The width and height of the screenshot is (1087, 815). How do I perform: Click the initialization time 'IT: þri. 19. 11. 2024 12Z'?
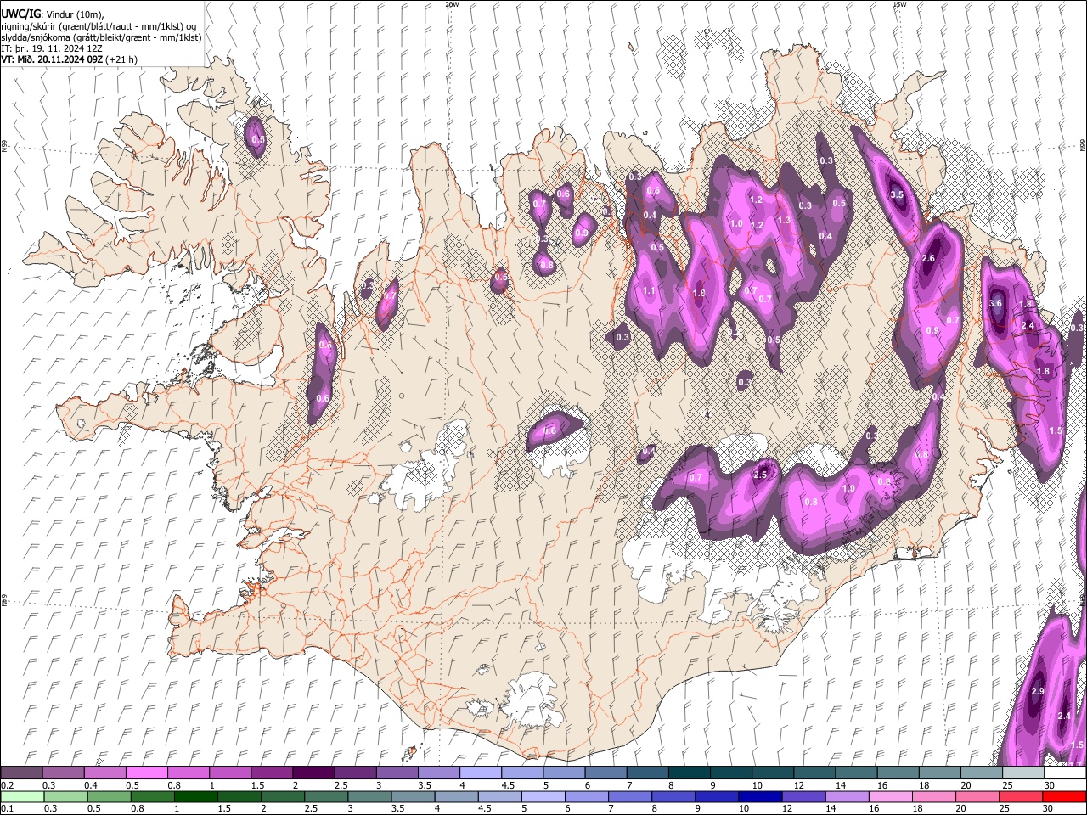pyautogui.click(x=52, y=48)
